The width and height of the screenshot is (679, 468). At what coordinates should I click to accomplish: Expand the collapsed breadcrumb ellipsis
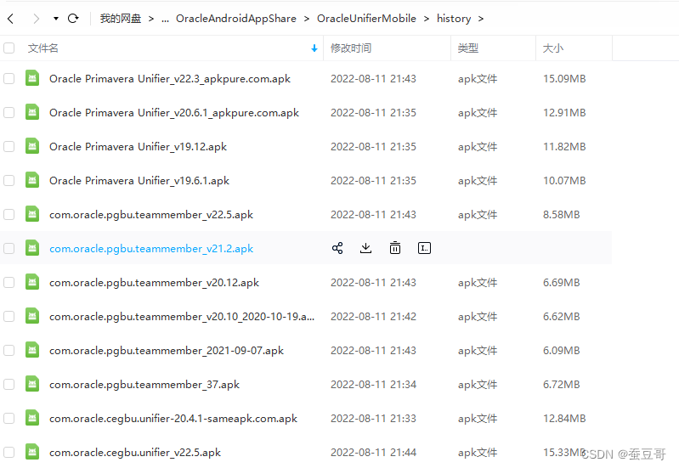point(165,19)
